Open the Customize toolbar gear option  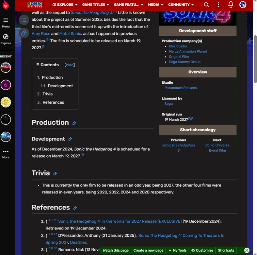[202, 250]
